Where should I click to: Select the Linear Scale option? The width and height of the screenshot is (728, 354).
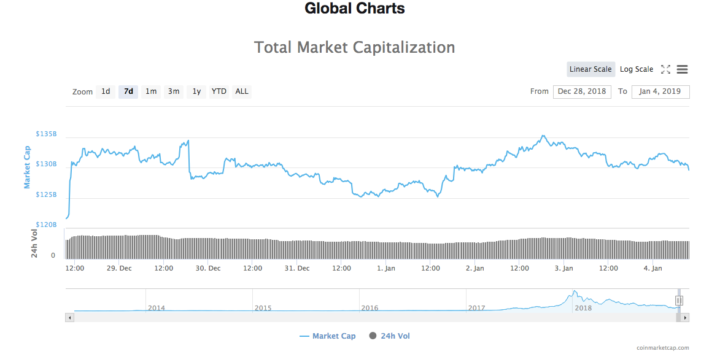click(590, 69)
